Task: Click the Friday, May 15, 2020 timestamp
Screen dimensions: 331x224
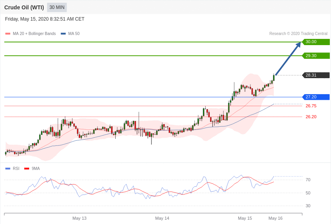Action: tap(44, 19)
